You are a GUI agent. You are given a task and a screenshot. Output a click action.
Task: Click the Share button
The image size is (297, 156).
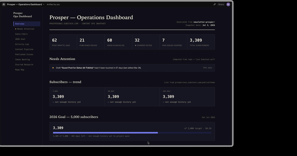pos(221,4)
